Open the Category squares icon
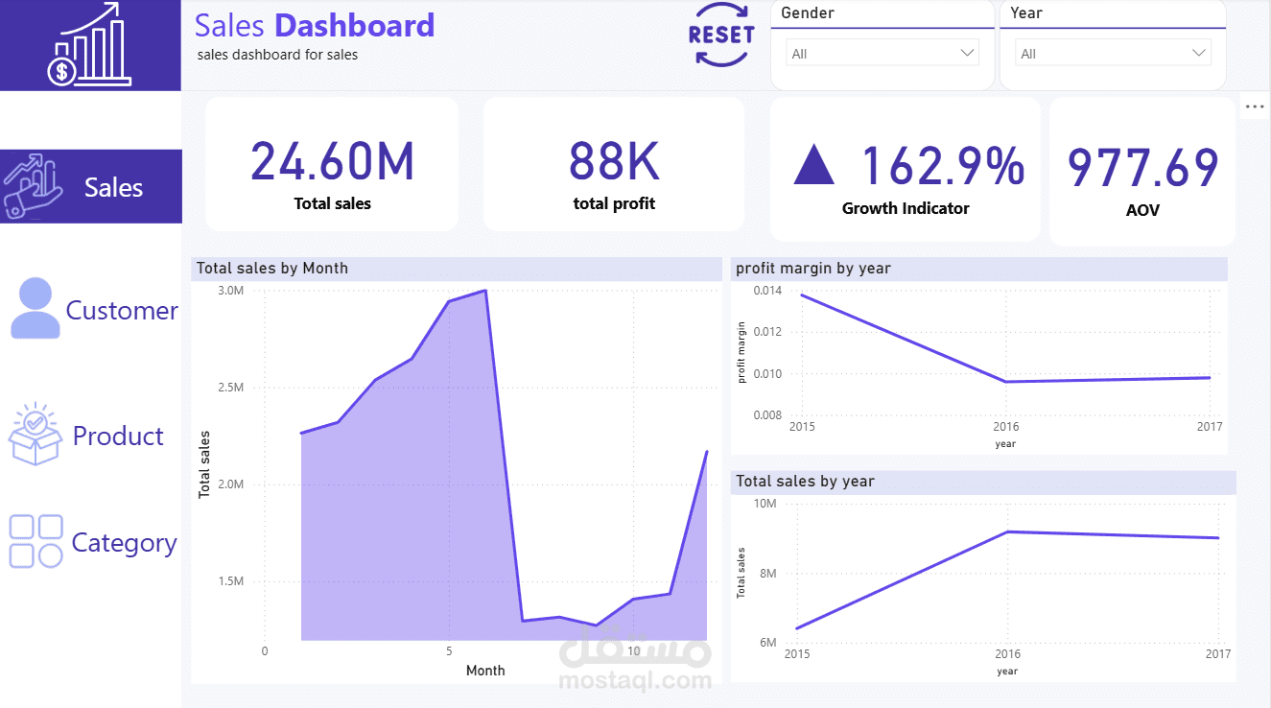 (x=35, y=541)
